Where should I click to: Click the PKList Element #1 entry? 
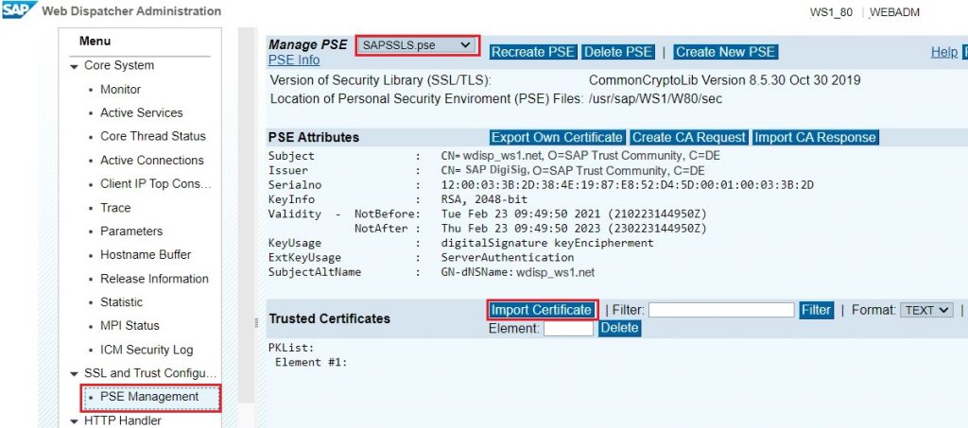point(311,362)
